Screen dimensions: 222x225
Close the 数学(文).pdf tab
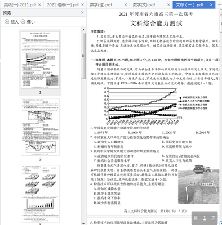[x=168, y=5]
